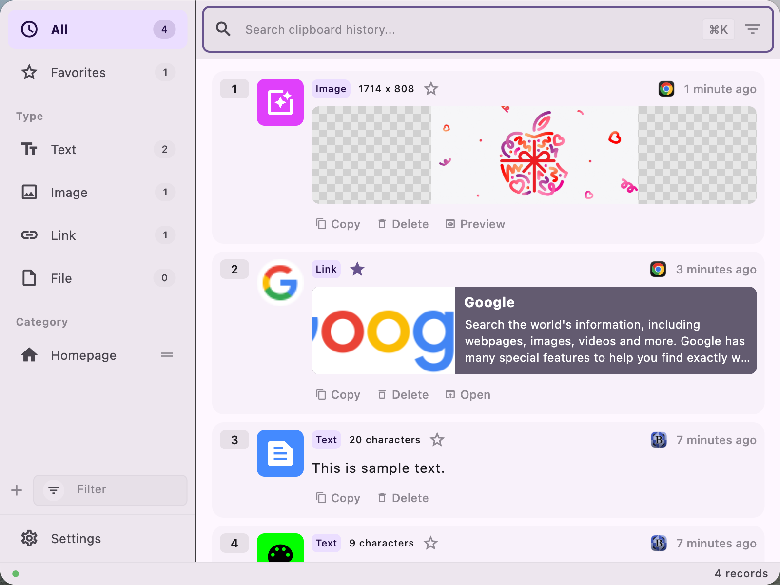Select the Image type filter
This screenshot has width=780, height=585.
[x=69, y=192]
